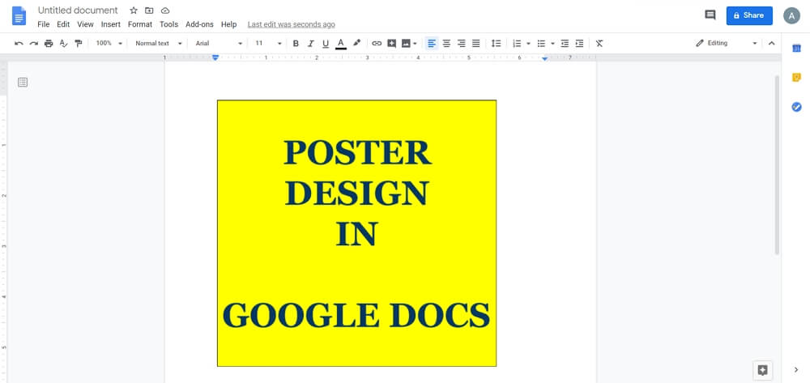Image resolution: width=810 pixels, height=383 pixels.
Task: Choose text color with underlined A
Action: tap(340, 44)
